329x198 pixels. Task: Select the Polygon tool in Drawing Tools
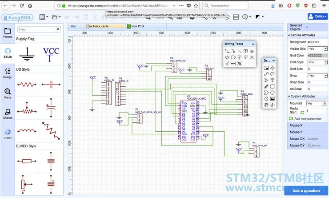266,93
